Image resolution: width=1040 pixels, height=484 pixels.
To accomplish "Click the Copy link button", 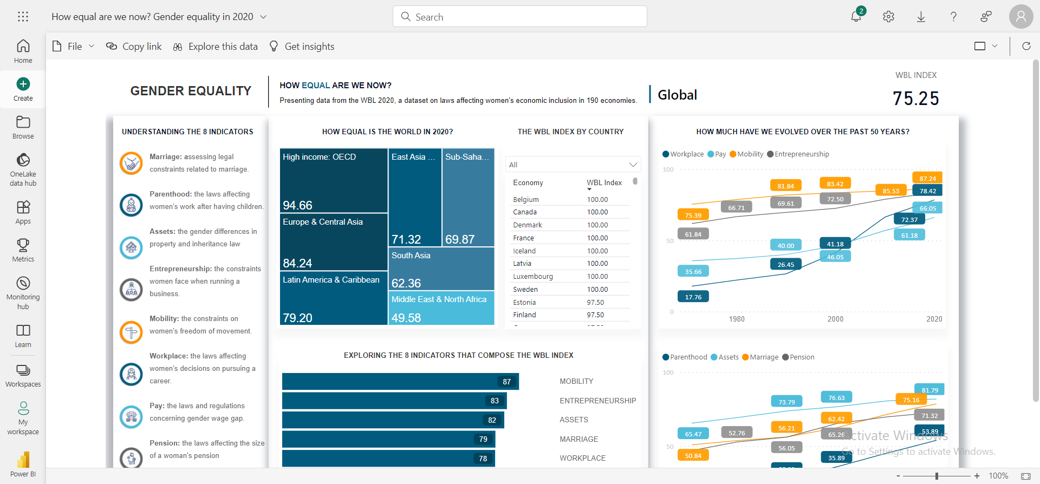I will coord(134,47).
